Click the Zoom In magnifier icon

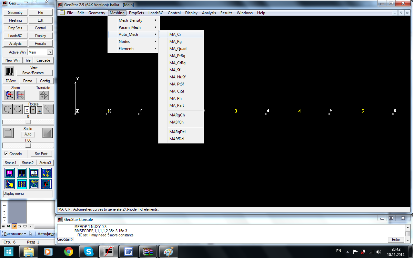click(9, 95)
